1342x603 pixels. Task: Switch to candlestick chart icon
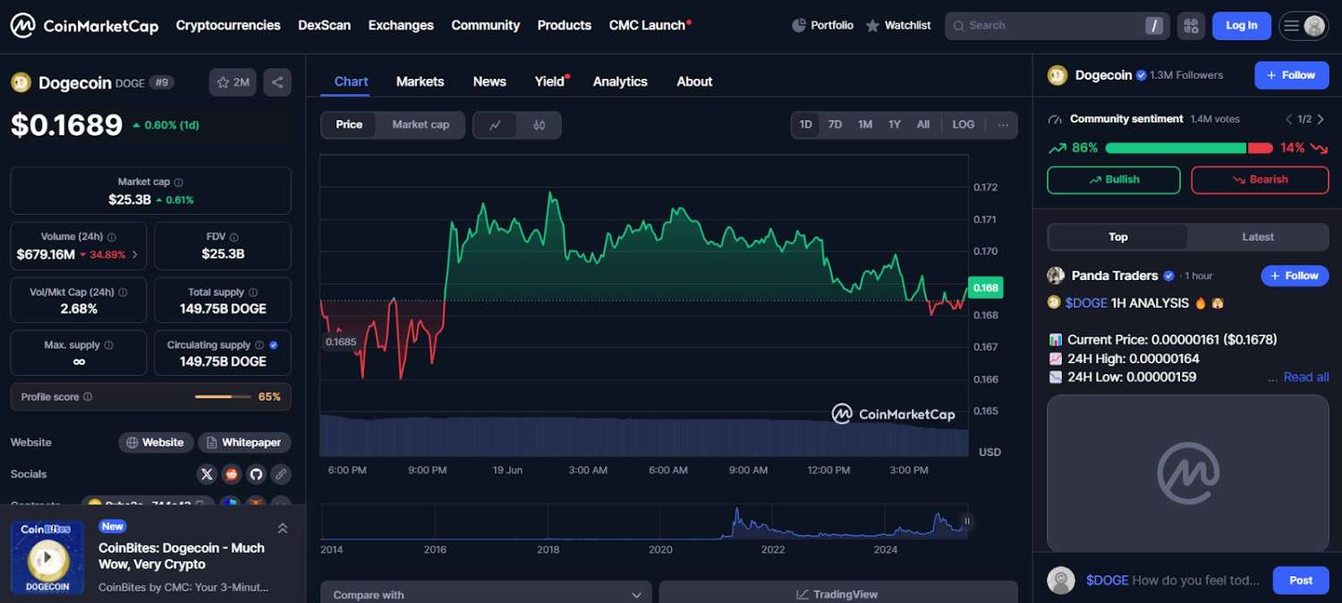pyautogui.click(x=539, y=125)
